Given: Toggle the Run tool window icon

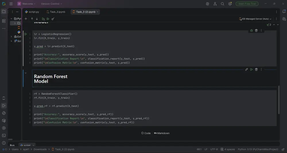Looking at the screenshot, I should pyautogui.click(x=4, y=106).
